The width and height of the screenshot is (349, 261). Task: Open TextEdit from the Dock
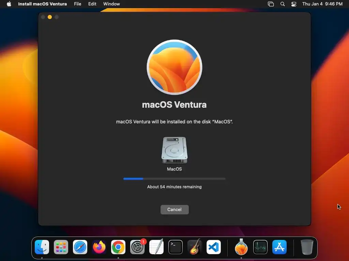(156, 247)
